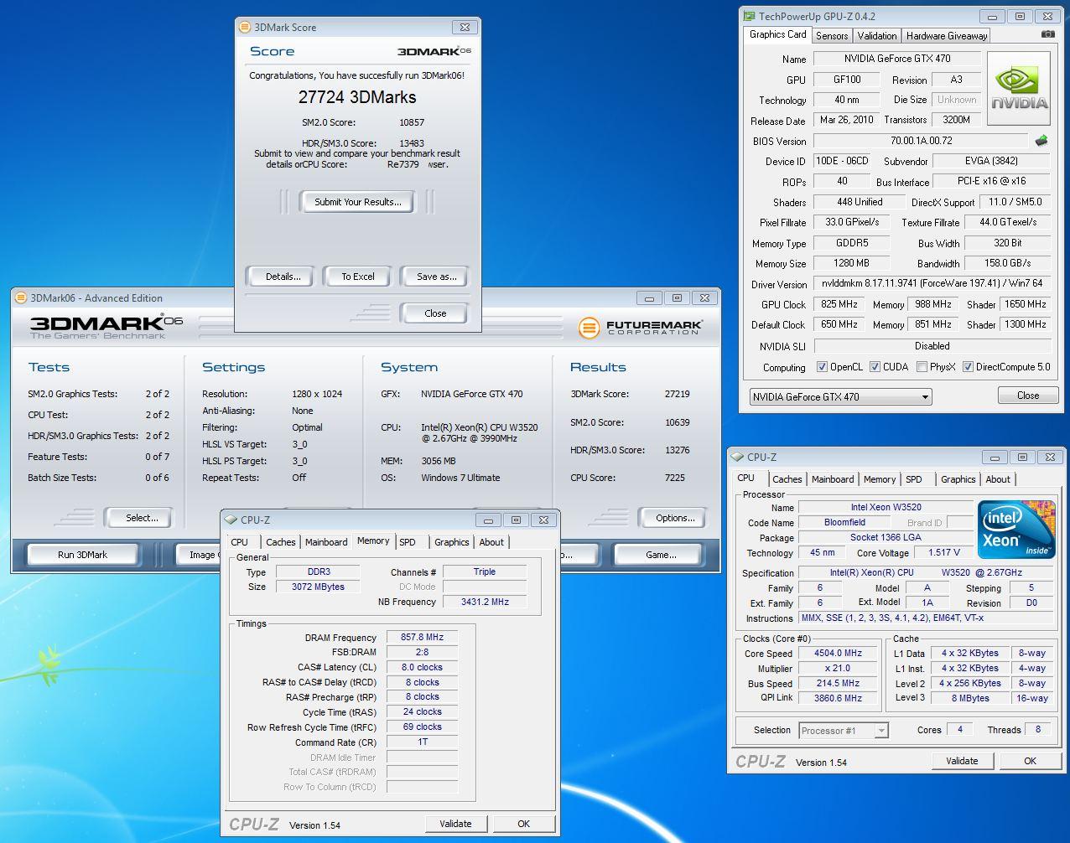Open Mainboard tab in right CPU-Z window
Screen dimensions: 1070x843
coord(833,479)
